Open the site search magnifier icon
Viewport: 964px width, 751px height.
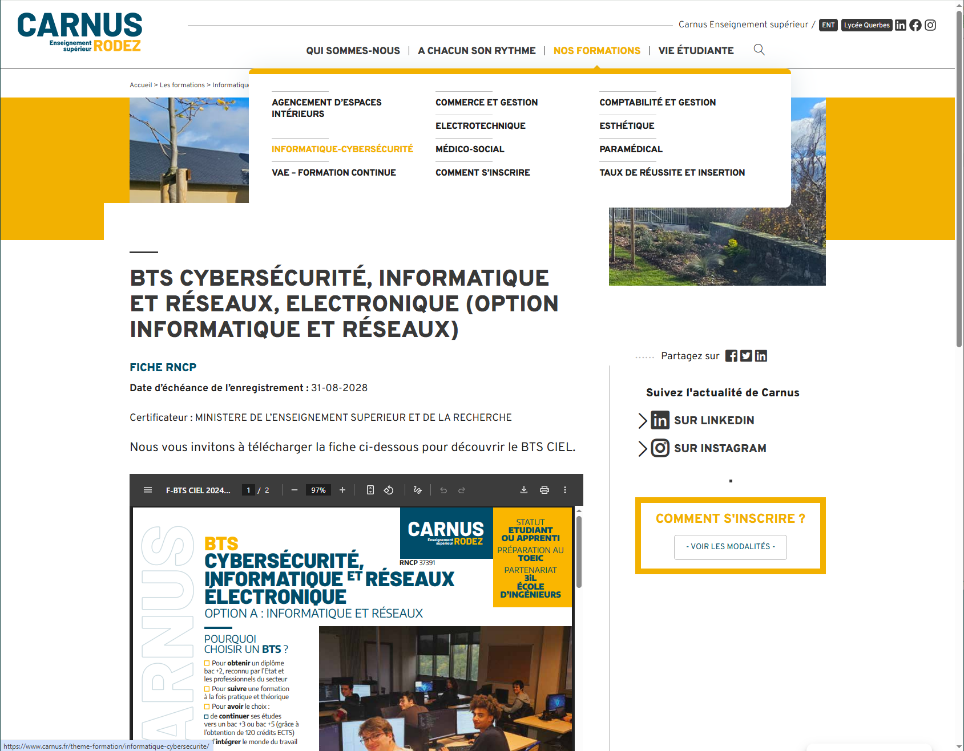click(759, 50)
